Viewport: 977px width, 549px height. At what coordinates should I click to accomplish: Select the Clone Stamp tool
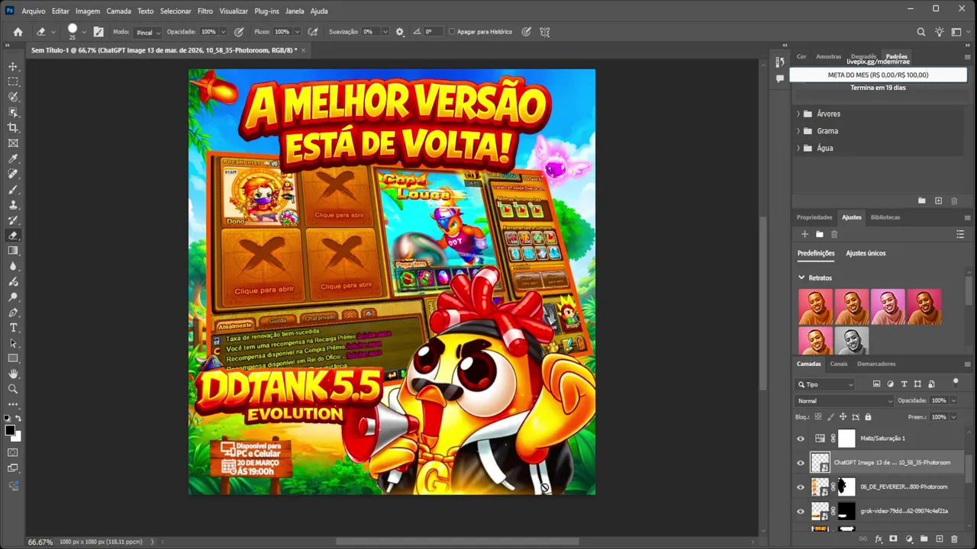point(13,205)
